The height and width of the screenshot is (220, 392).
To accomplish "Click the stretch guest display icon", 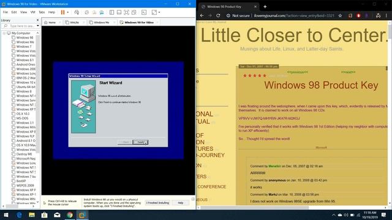I will click(154, 12).
